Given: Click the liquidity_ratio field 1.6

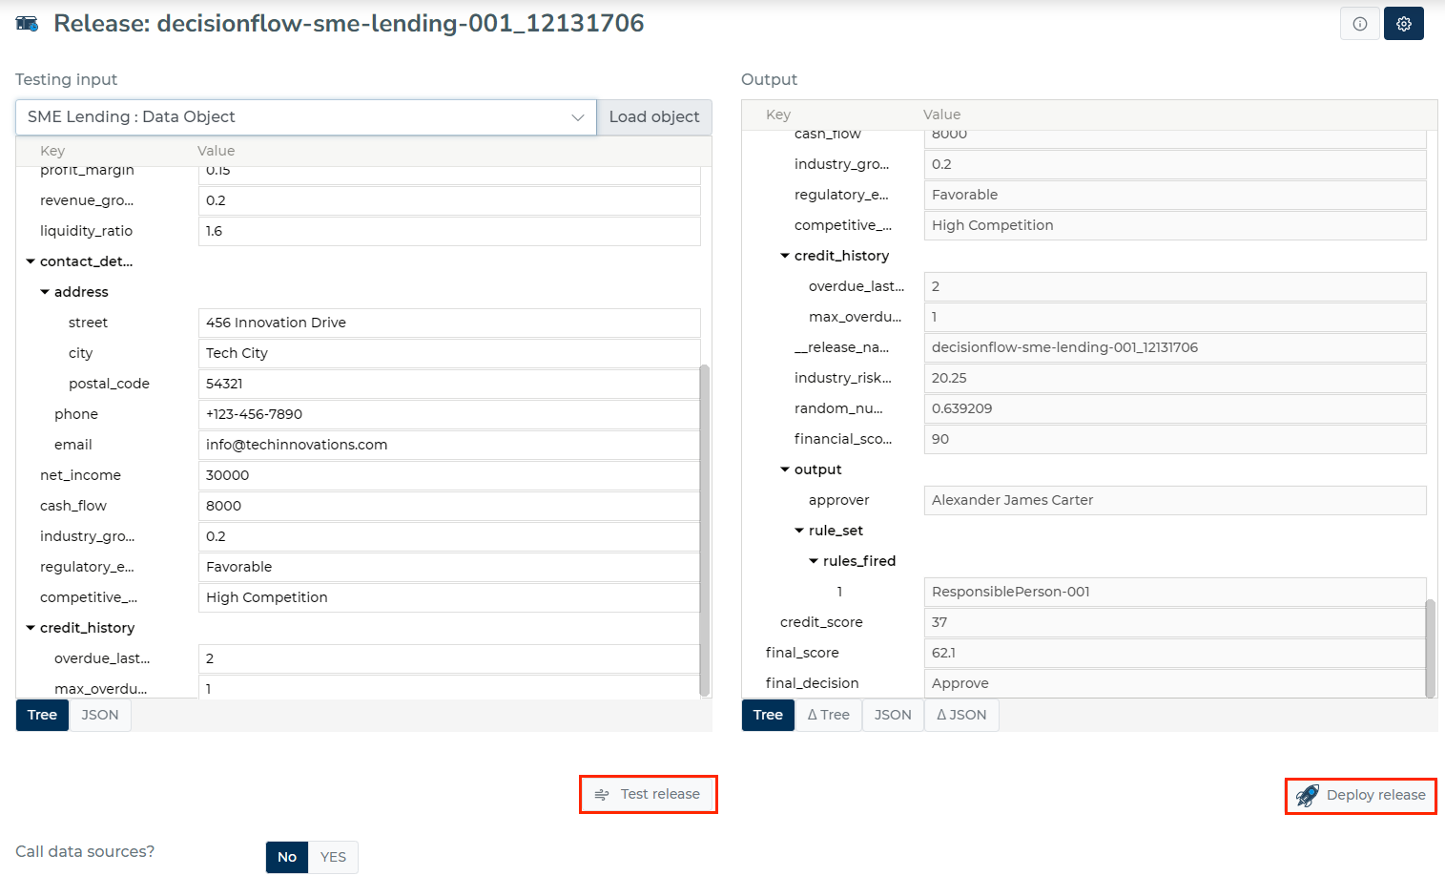Looking at the screenshot, I should point(449,231).
